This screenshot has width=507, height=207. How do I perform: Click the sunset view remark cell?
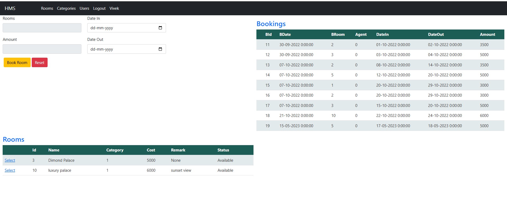181,170
